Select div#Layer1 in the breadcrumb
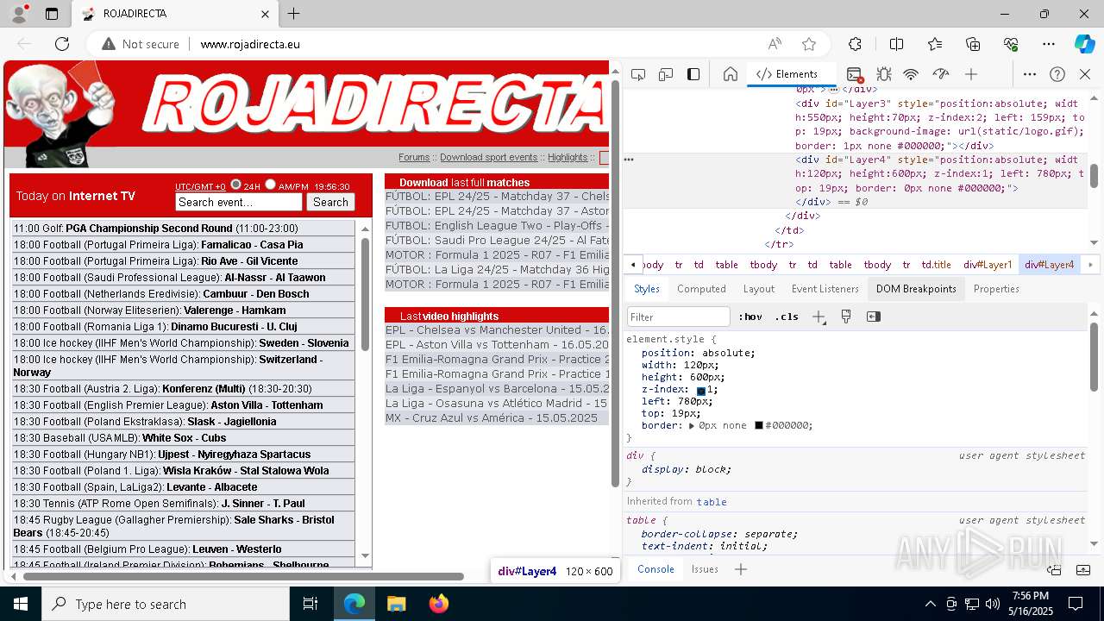The width and height of the screenshot is (1104, 621). point(988,265)
